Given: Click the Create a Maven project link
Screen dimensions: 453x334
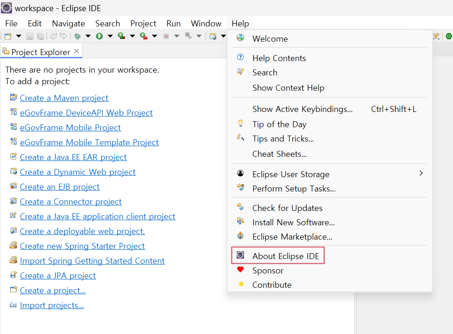Looking at the screenshot, I should [x=64, y=98].
